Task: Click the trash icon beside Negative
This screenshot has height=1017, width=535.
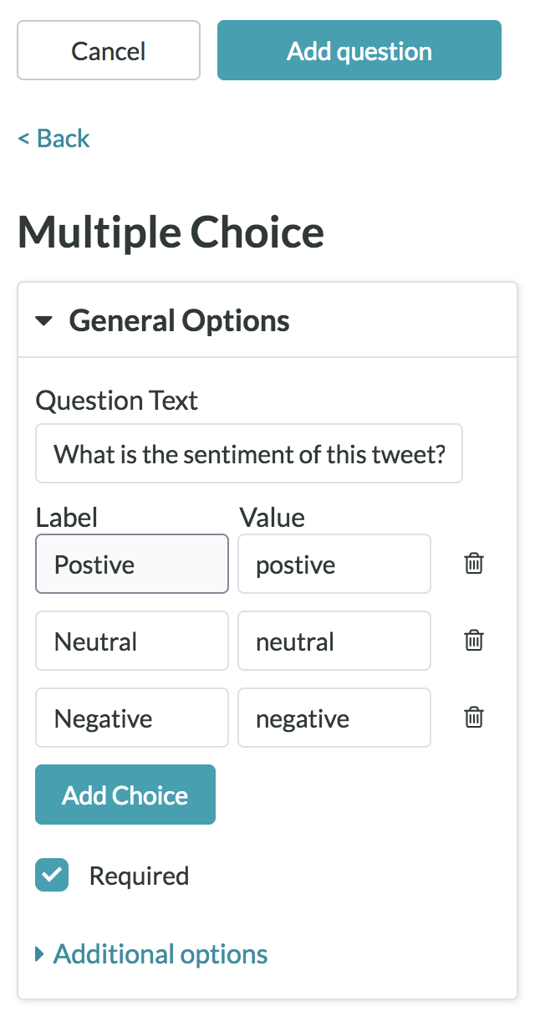Action: tap(474, 718)
